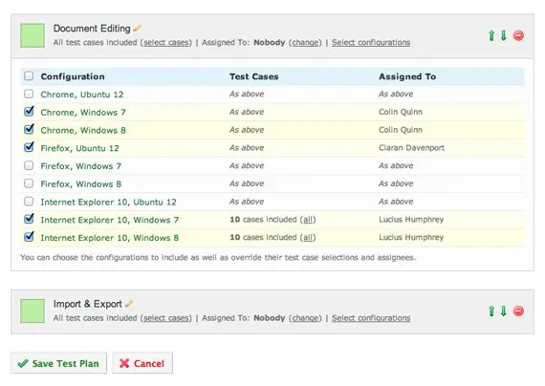Open Select configurations for Document Editing
The width and height of the screenshot is (545, 386).
(371, 42)
